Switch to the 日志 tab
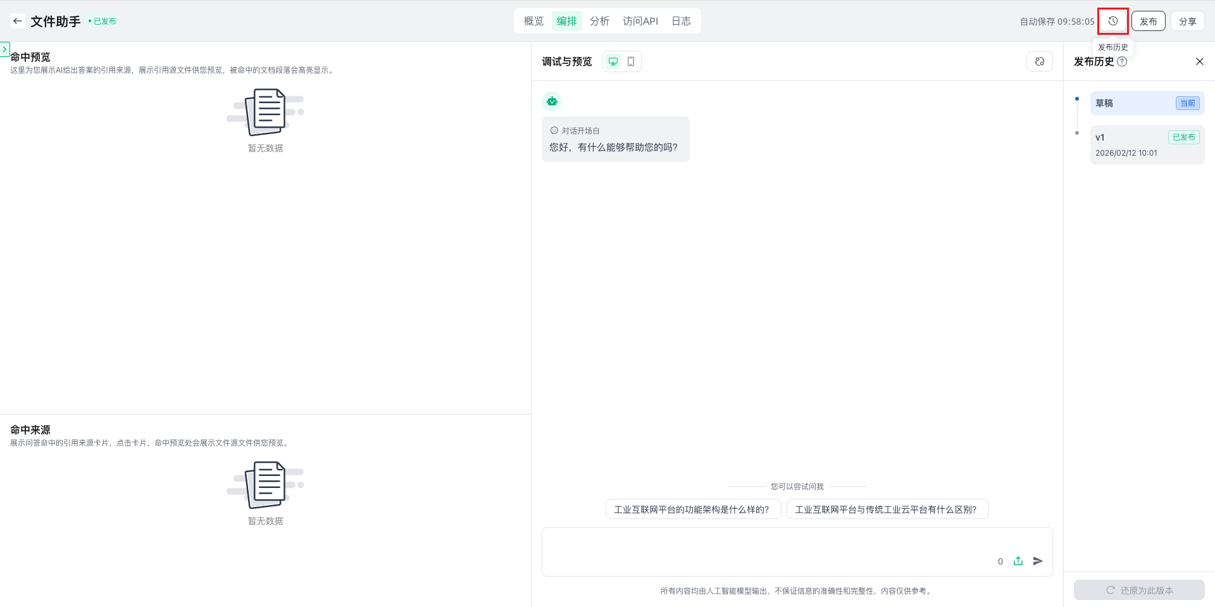 pos(681,21)
